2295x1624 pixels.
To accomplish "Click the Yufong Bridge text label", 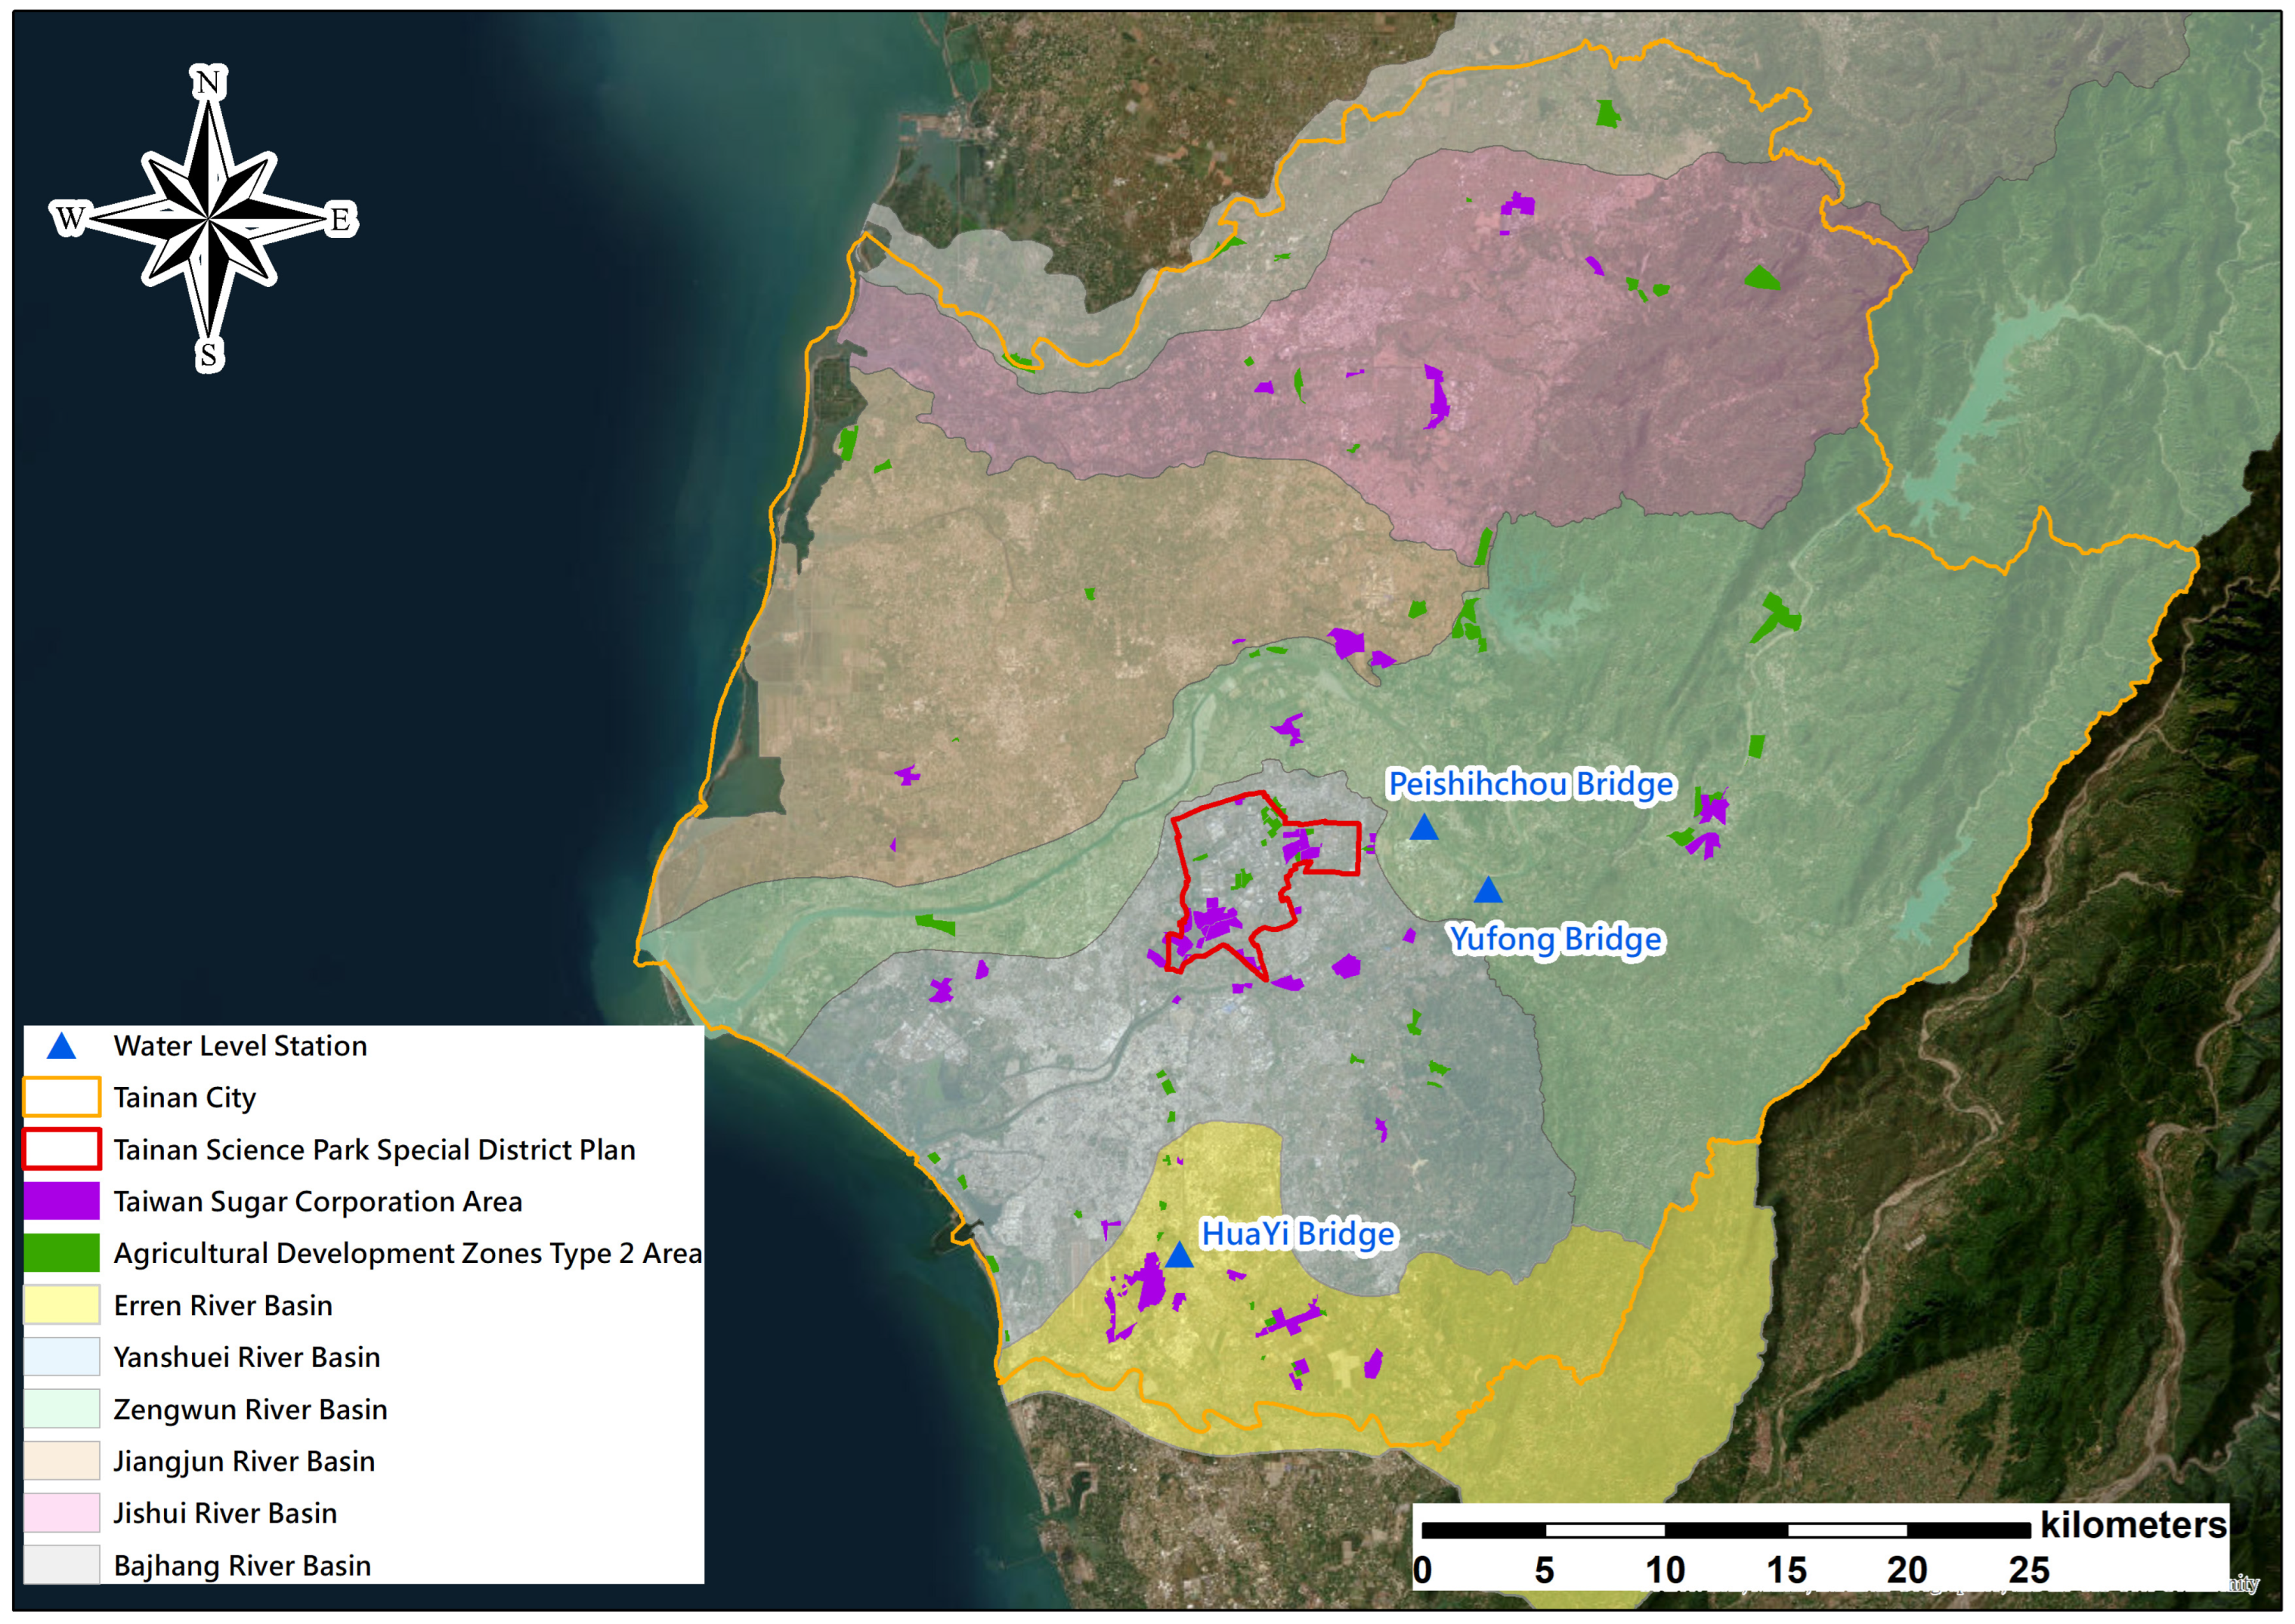I will [x=1556, y=940].
